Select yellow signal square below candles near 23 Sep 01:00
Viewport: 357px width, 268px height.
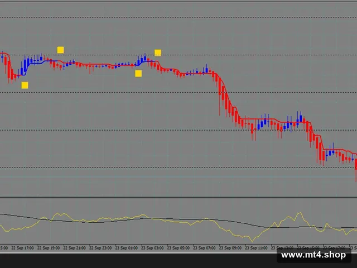(x=138, y=73)
